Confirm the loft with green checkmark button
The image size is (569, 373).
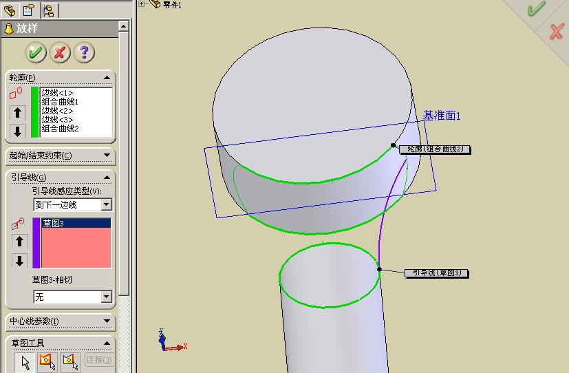36,52
